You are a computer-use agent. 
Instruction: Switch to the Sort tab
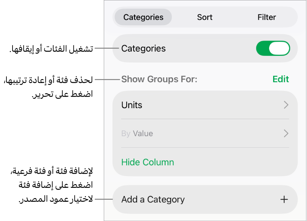(205, 17)
